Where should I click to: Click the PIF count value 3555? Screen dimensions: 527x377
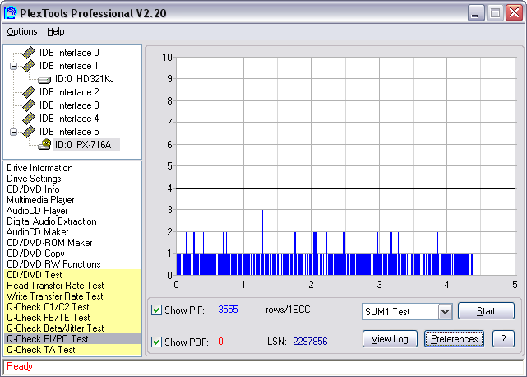pos(228,310)
